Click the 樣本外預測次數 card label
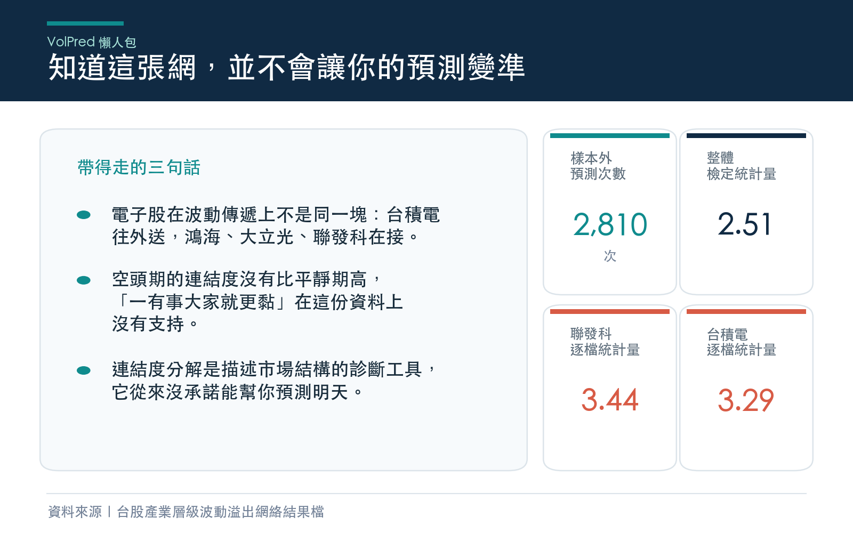 598,166
